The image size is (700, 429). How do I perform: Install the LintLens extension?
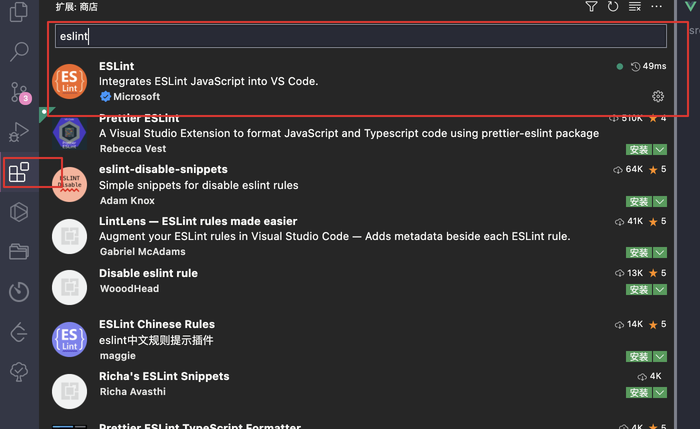[x=639, y=252]
